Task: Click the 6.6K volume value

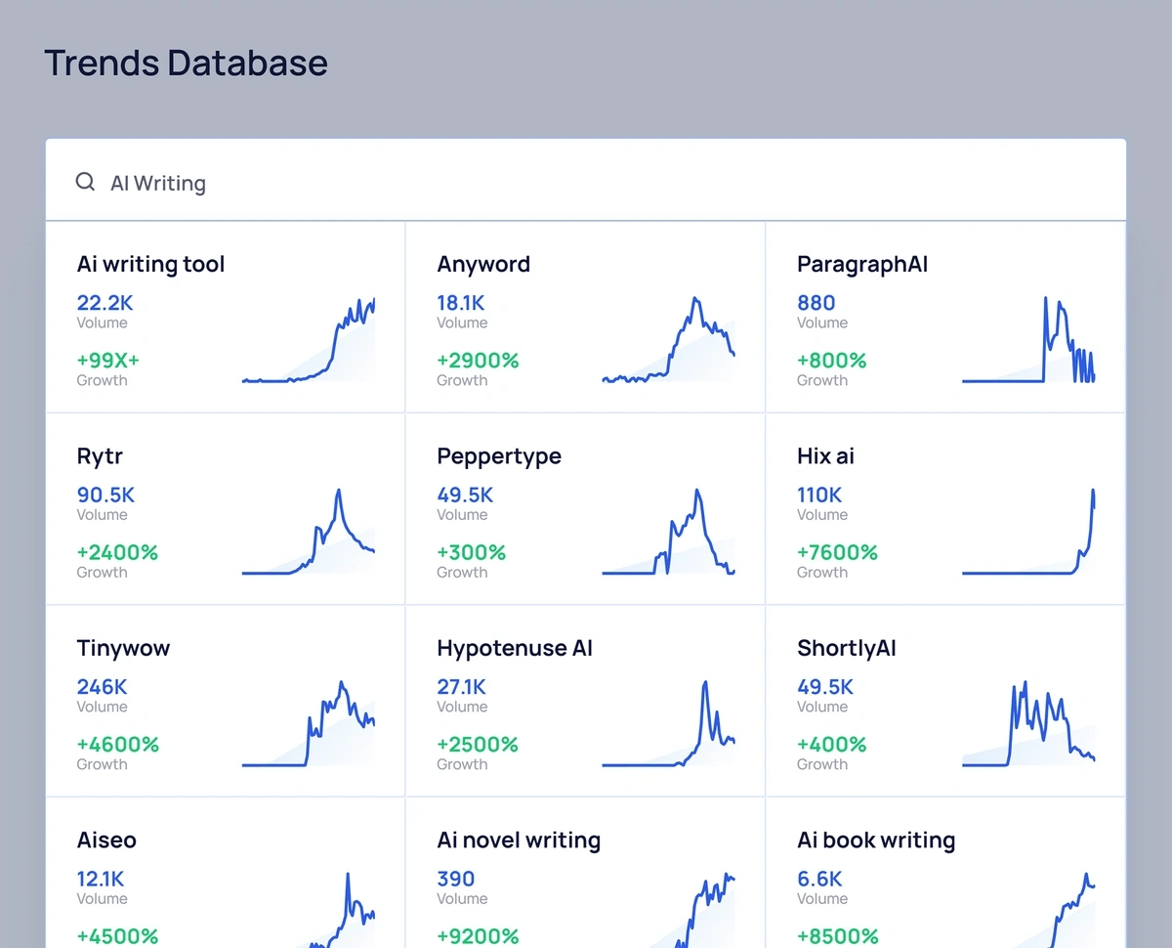Action: click(x=819, y=879)
